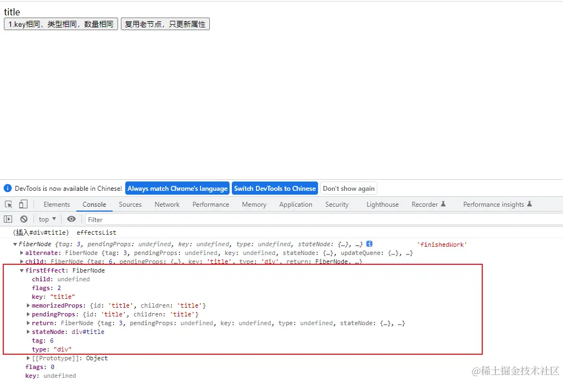Expand the alternate FiberNode property
Screen dimensions: 563x380
21,253
